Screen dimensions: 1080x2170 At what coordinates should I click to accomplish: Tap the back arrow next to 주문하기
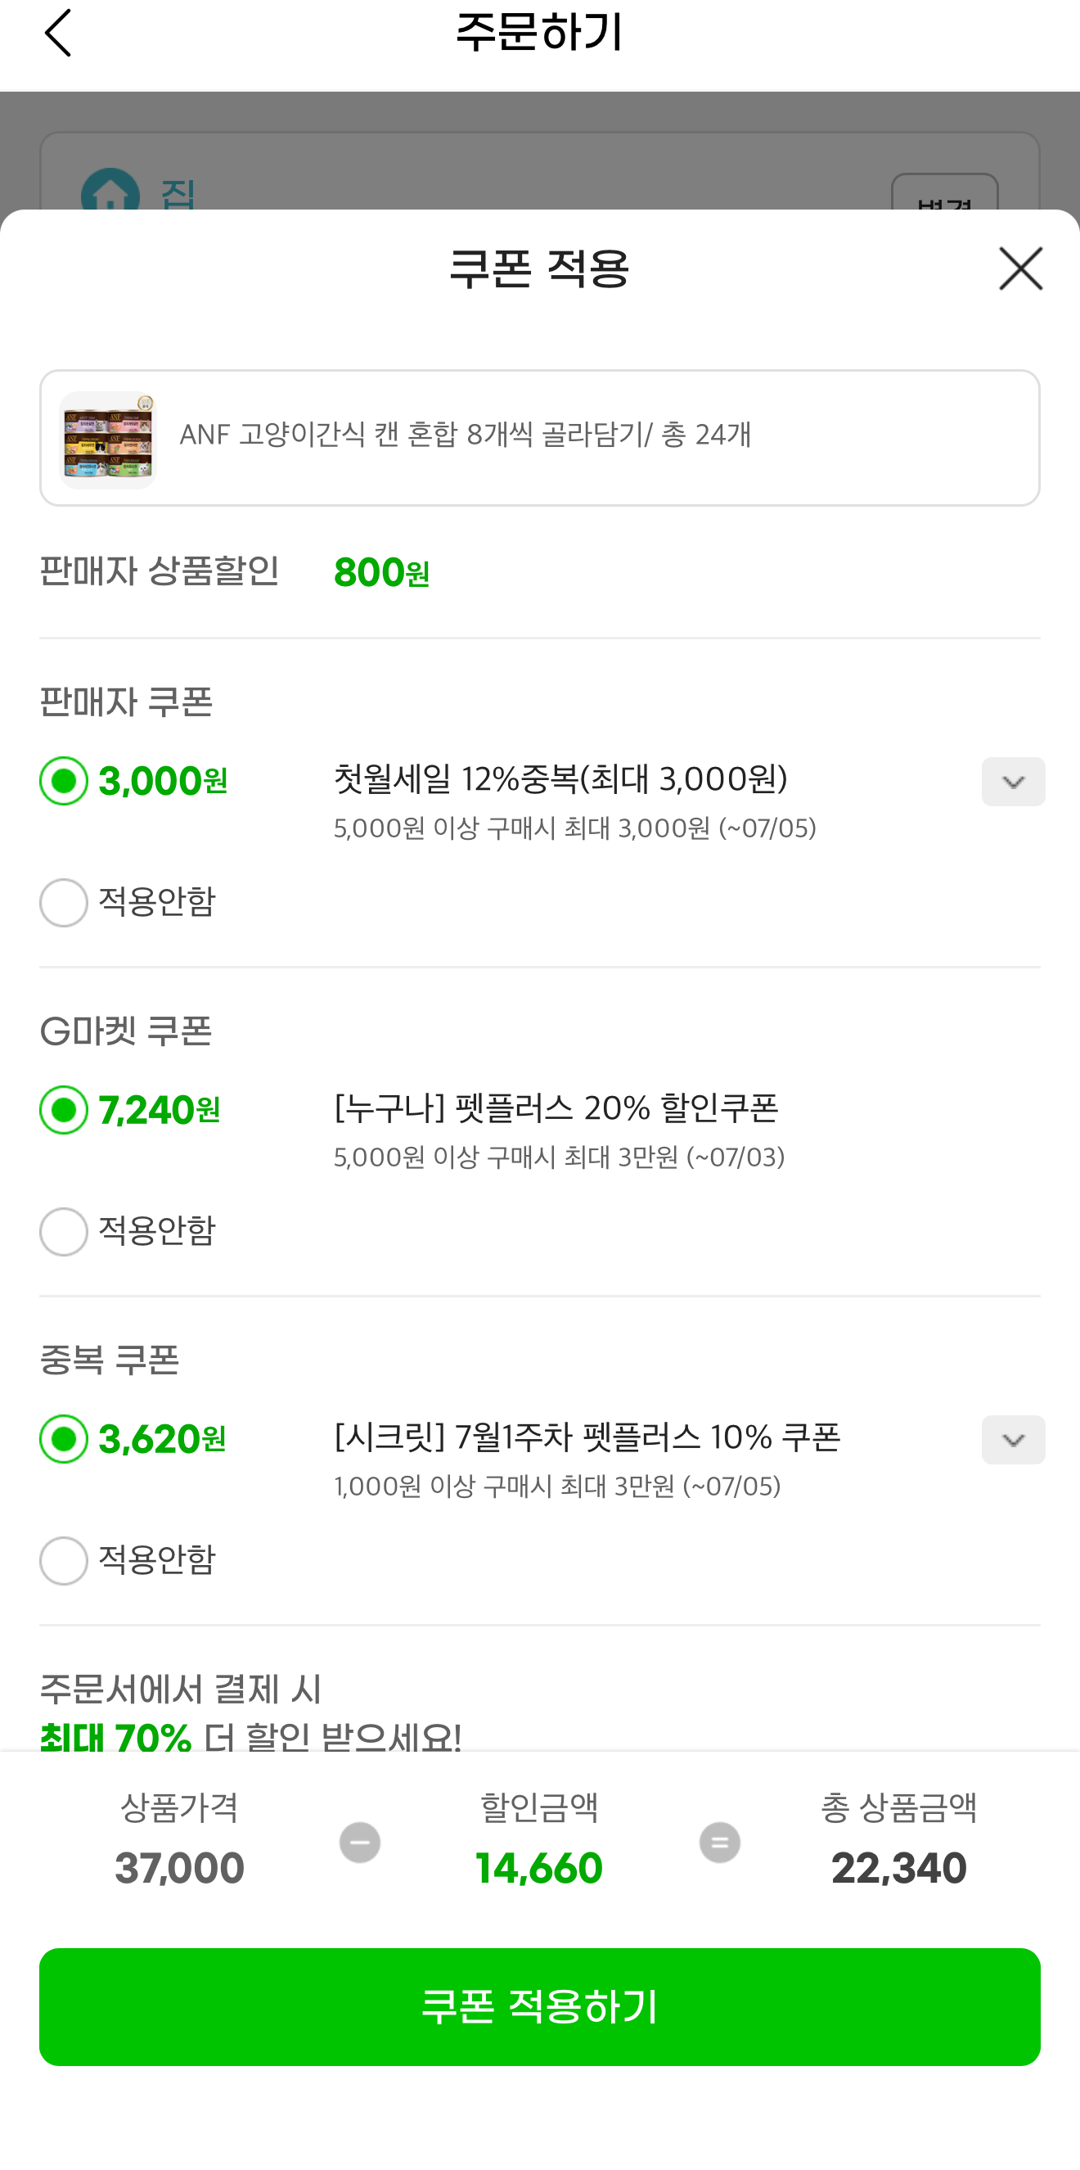point(58,34)
